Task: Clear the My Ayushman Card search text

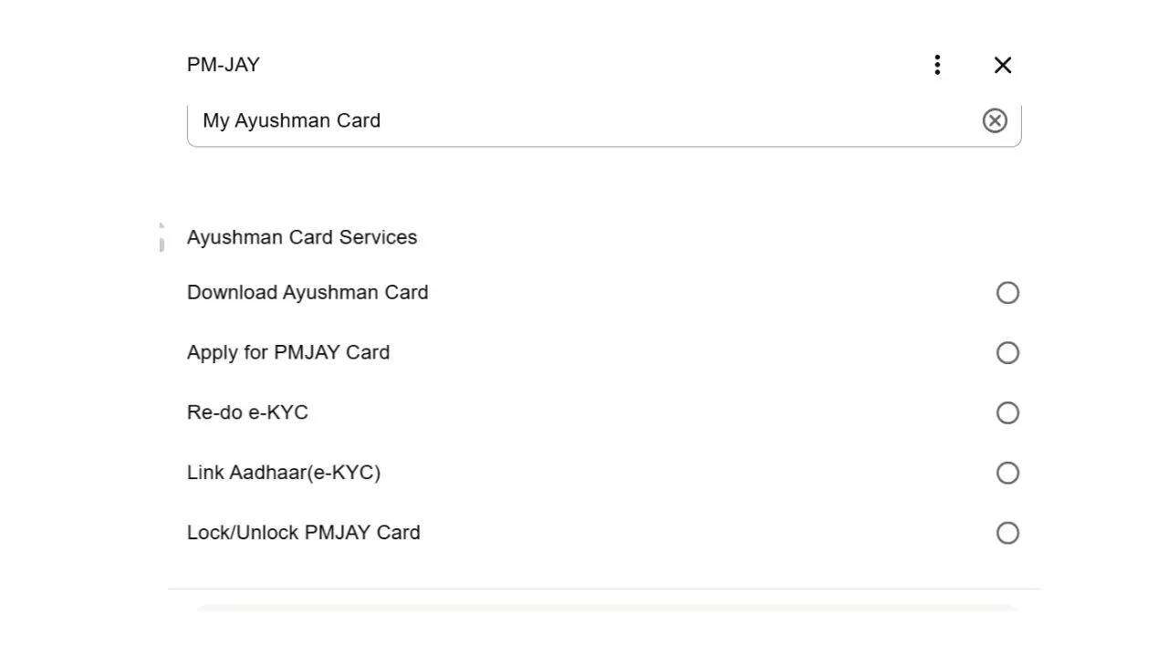Action: tap(995, 120)
